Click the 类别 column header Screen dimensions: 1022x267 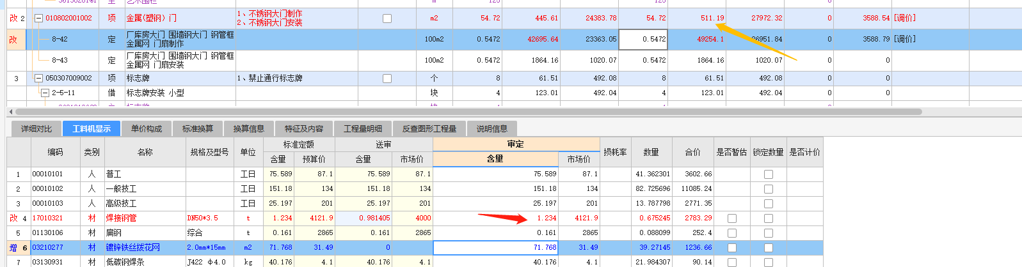click(x=92, y=152)
